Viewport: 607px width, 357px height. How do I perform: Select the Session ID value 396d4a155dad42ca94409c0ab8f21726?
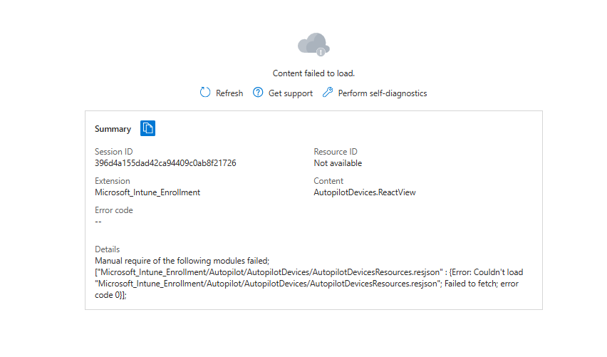[x=165, y=163]
